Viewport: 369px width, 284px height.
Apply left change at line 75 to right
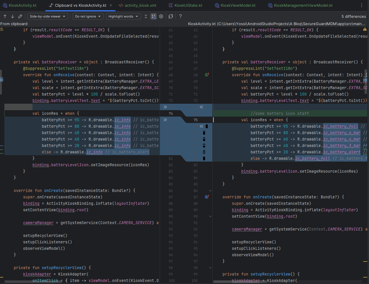click(x=165, y=120)
